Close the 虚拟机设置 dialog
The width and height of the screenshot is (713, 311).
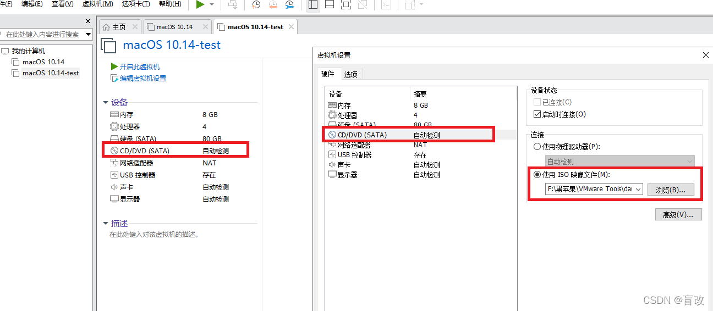click(706, 55)
